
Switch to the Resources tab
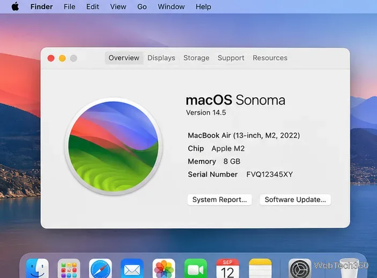[x=270, y=58]
